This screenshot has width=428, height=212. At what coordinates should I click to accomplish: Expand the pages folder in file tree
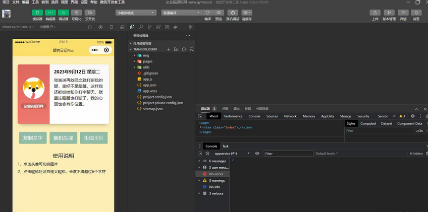pos(147,61)
